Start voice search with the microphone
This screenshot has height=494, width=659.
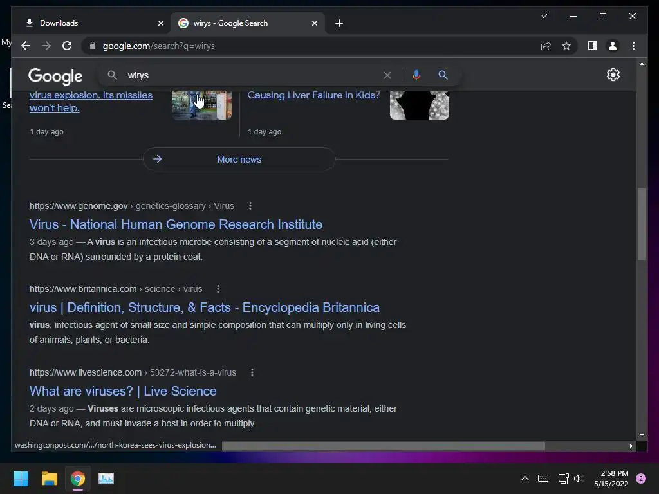pos(416,75)
